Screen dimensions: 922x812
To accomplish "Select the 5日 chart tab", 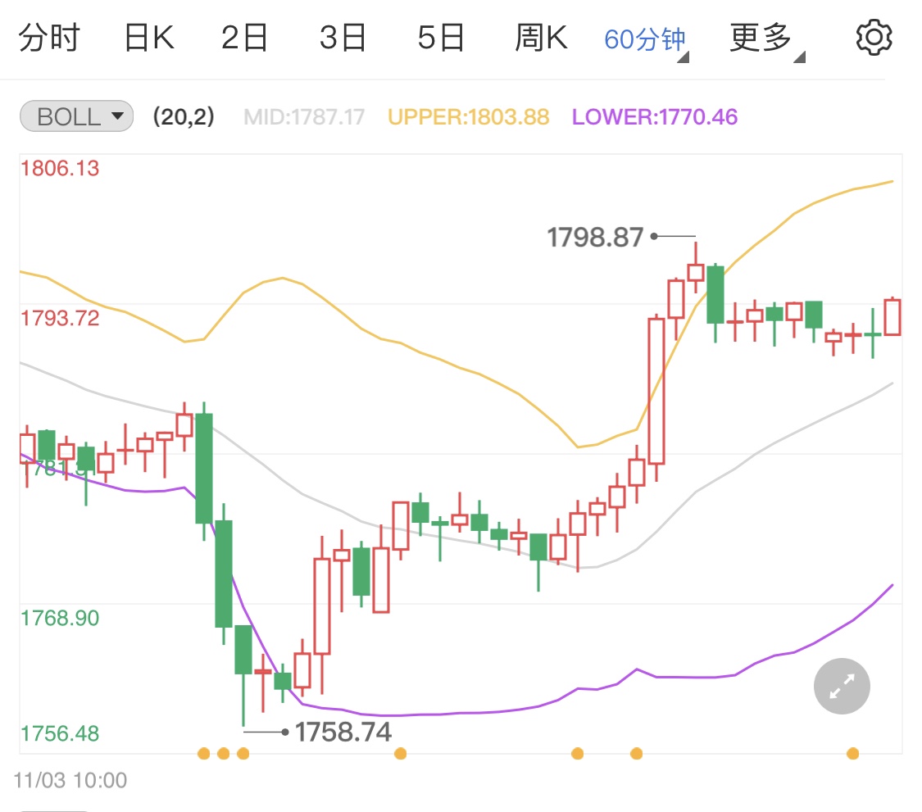I will click(441, 39).
